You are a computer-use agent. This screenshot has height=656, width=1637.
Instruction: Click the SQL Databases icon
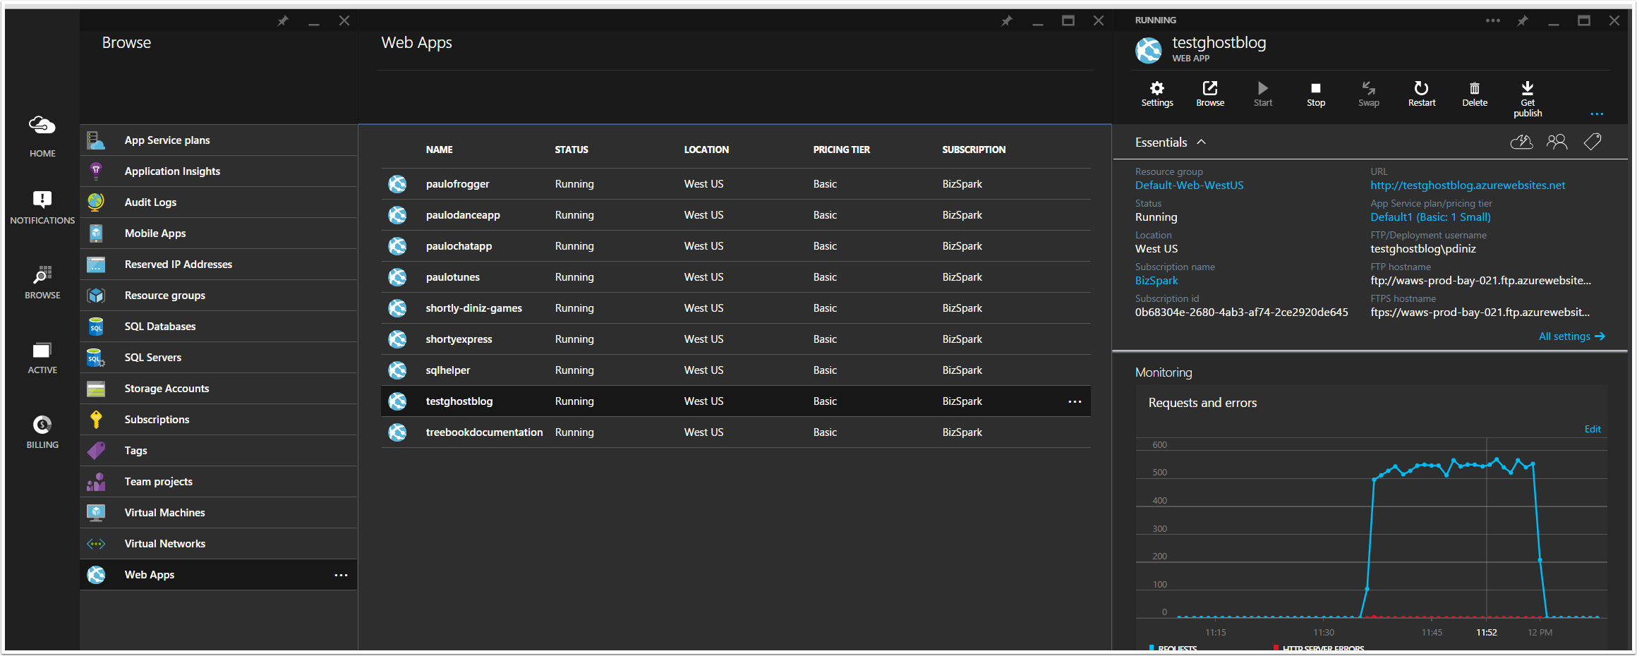(96, 327)
